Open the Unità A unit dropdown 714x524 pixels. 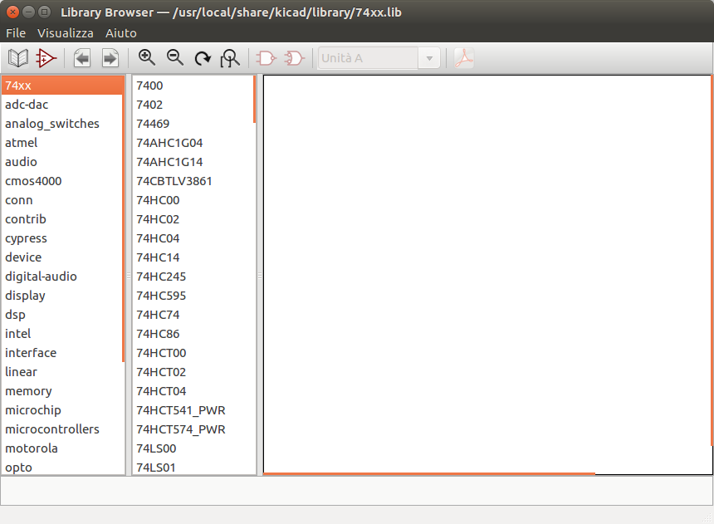coord(379,58)
